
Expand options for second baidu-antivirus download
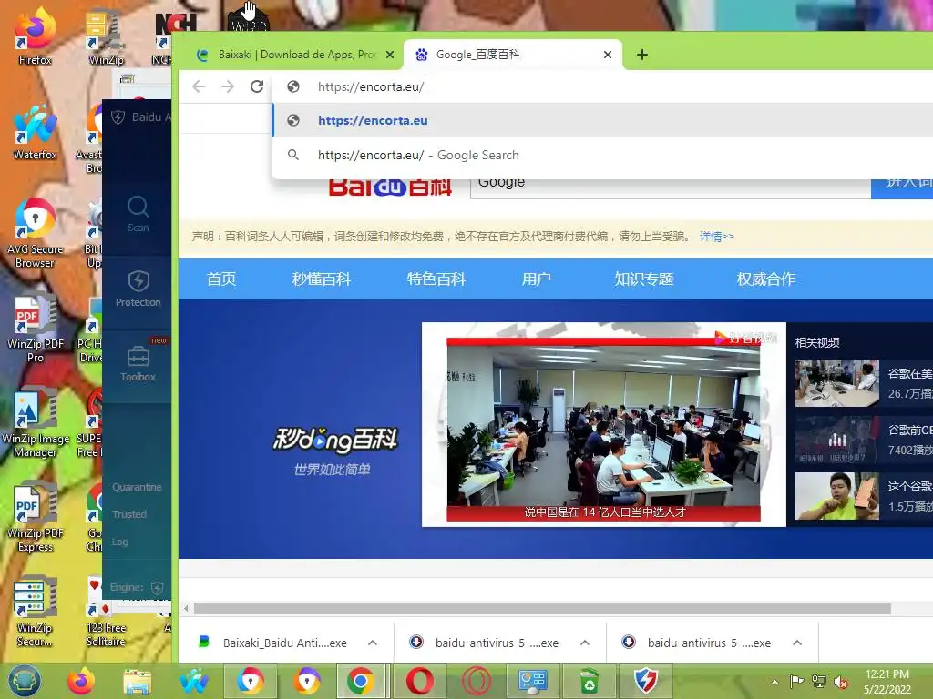click(797, 643)
